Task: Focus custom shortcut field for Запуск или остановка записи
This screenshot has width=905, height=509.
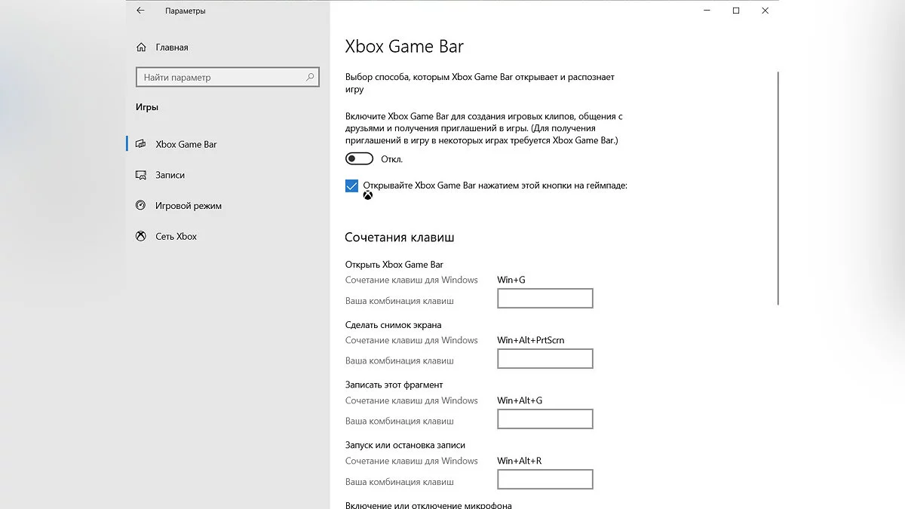Action: click(x=545, y=480)
